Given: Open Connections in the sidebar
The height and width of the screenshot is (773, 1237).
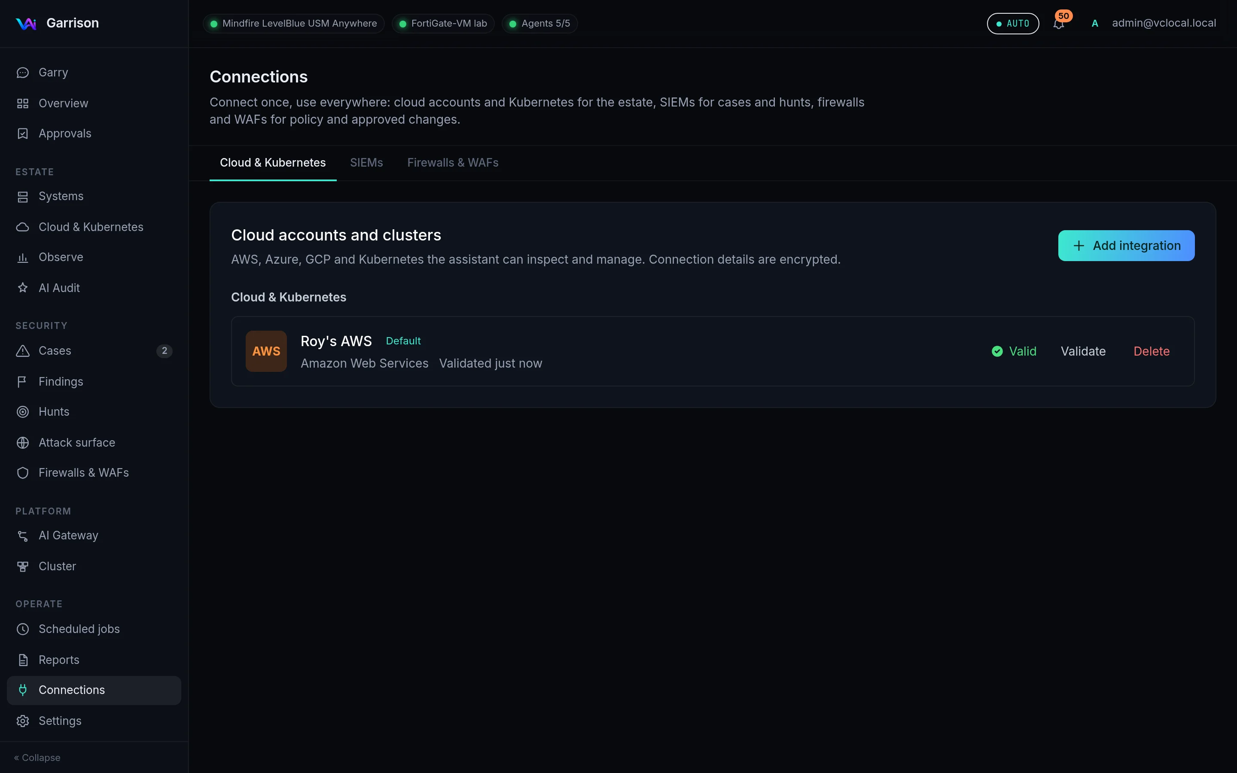Looking at the screenshot, I should (94, 690).
